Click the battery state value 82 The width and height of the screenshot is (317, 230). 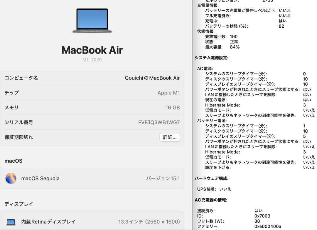(x=281, y=26)
